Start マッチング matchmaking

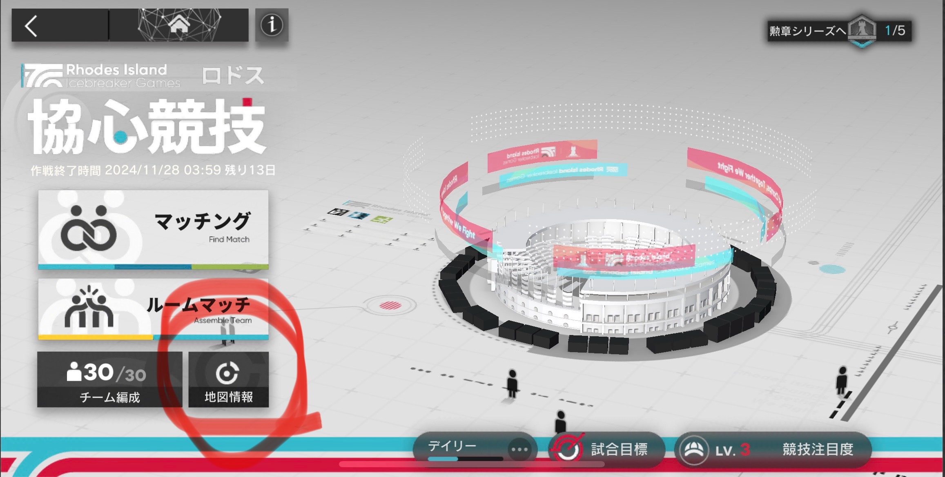click(153, 229)
